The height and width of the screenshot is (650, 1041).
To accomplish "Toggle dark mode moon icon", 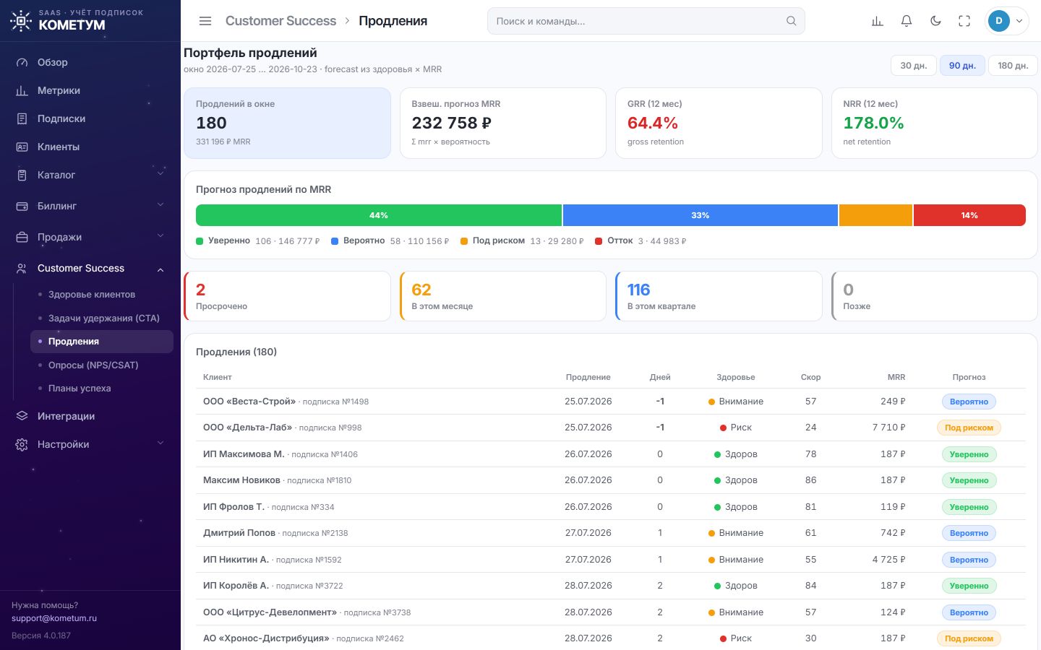I will coord(935,21).
